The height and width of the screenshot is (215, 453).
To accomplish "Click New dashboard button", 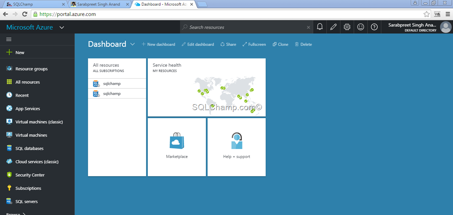I will coord(158,44).
